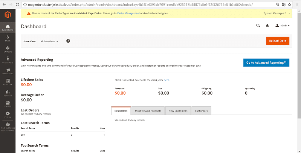Click Go to Advanced Reporting button
Screen dimensions: 301x153
click(x=266, y=63)
